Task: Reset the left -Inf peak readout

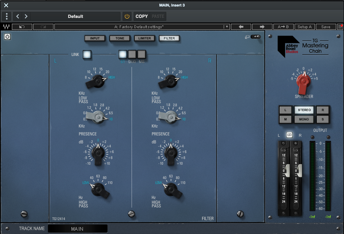Action: pos(312,217)
